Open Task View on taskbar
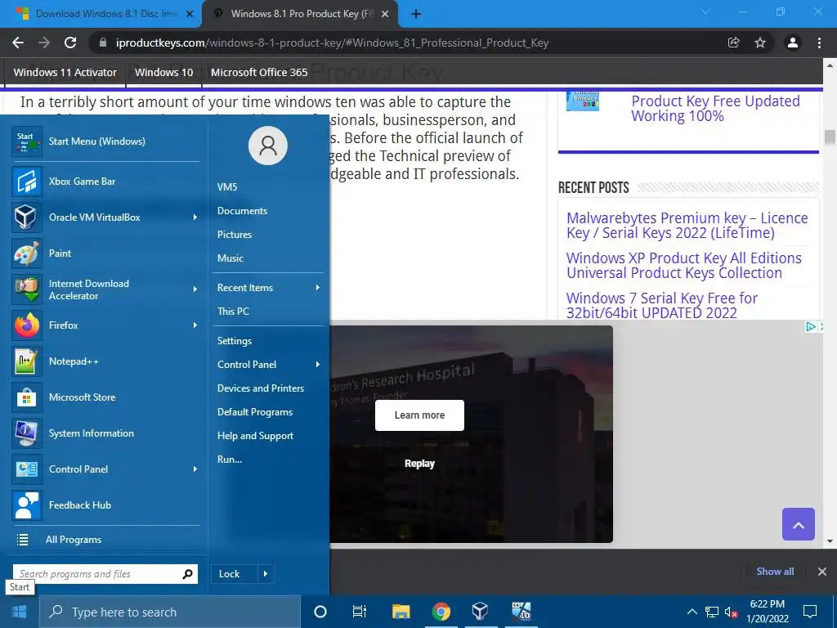 click(x=360, y=612)
